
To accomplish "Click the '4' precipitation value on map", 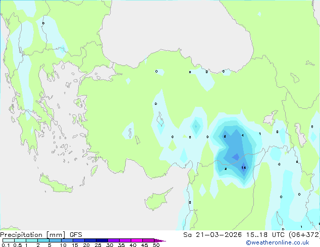I will pos(242,135).
